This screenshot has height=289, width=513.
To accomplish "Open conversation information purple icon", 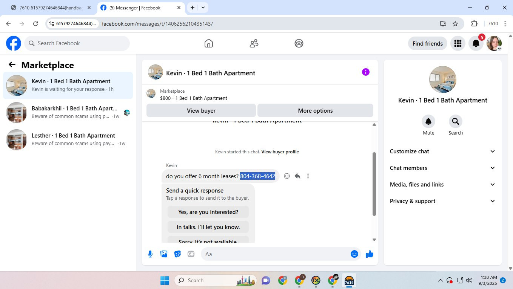I will 366,72.
